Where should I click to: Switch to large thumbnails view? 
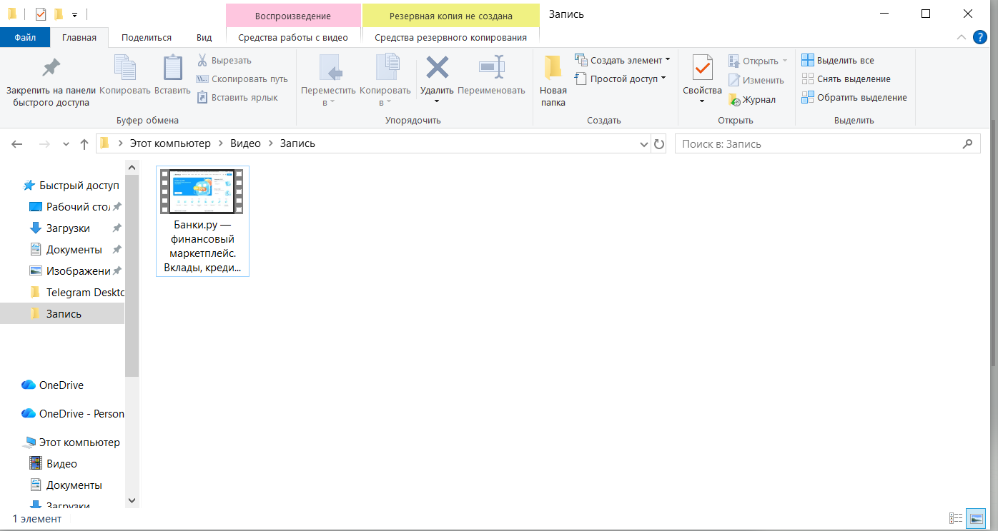[975, 518]
